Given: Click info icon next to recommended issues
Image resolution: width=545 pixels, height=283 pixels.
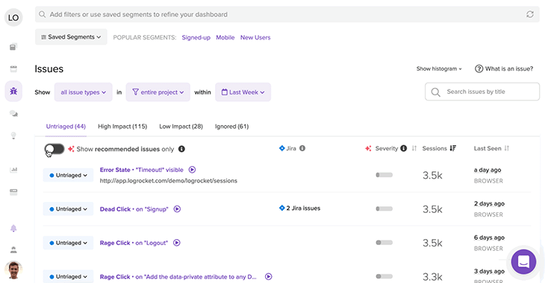Looking at the screenshot, I should pos(181,149).
